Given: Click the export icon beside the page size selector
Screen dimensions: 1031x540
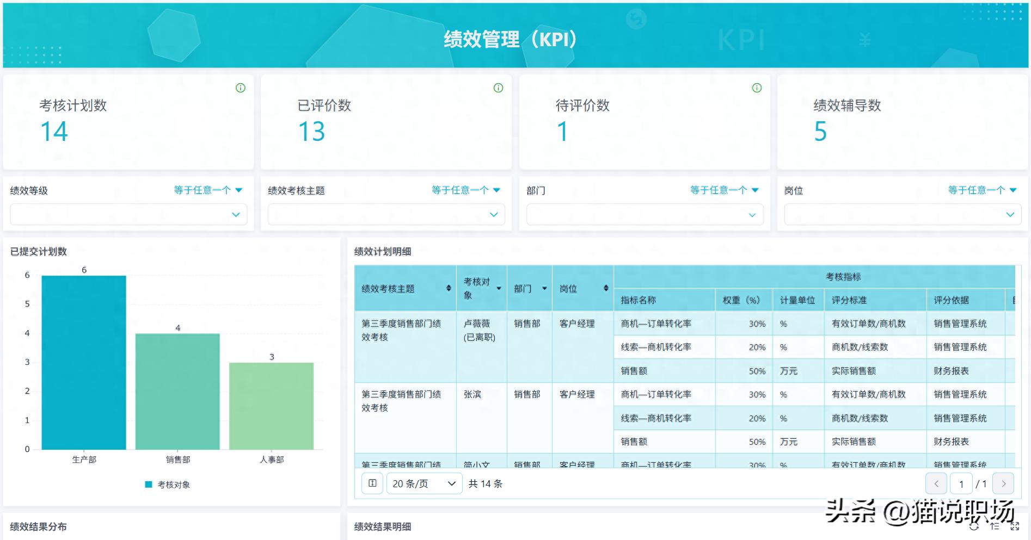Looking at the screenshot, I should (372, 483).
